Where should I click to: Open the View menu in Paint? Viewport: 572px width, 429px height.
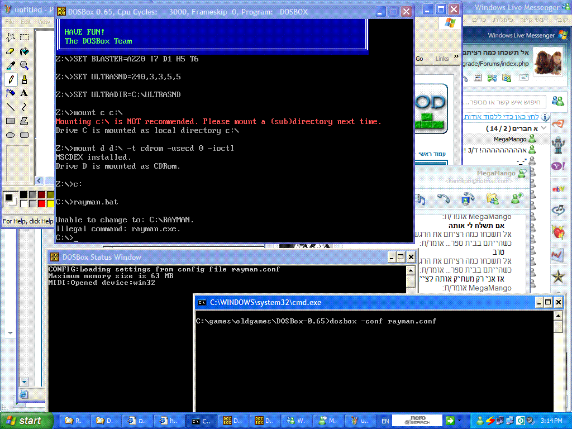coord(44,22)
